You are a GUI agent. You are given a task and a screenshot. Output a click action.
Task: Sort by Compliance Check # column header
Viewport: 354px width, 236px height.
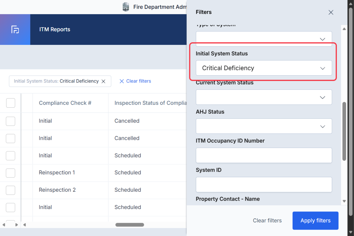(65, 103)
